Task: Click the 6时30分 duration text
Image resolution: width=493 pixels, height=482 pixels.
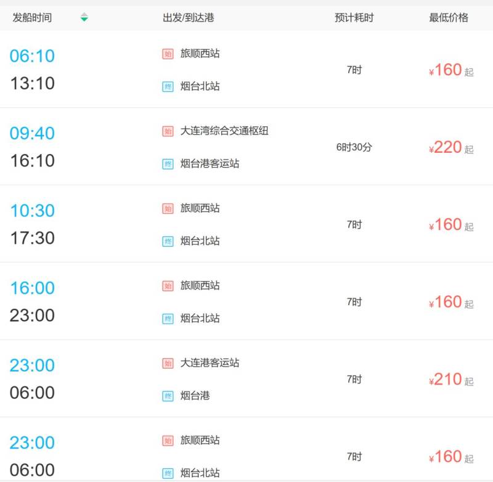Action: click(x=354, y=147)
